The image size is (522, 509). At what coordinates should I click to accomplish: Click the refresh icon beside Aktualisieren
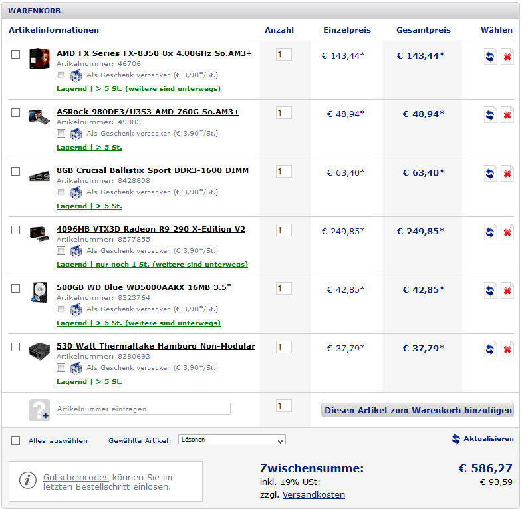[x=456, y=439]
